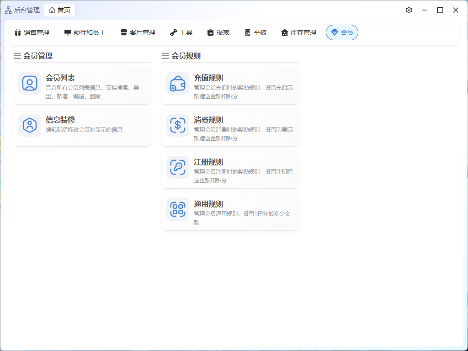Screen dimensions: 468x351
Task: Open the 充值规则 title link
Action: pos(208,78)
